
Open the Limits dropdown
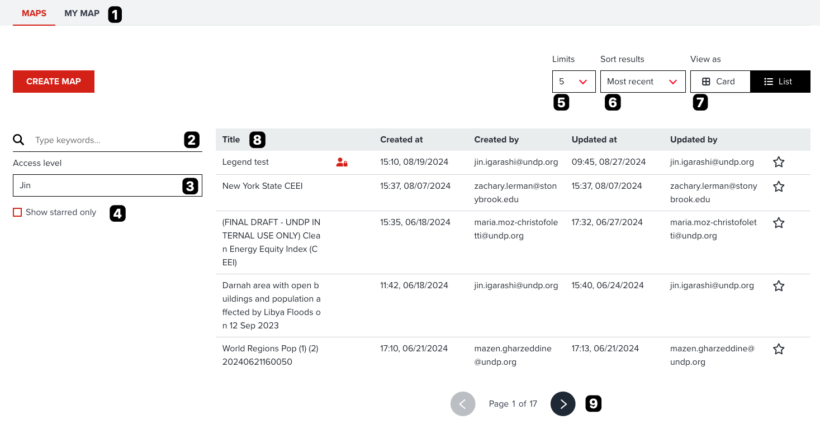(573, 81)
